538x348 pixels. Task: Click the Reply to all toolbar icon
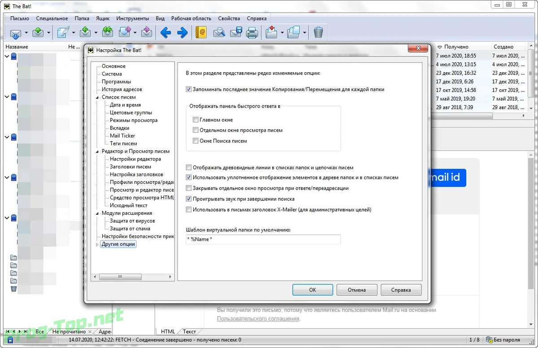[107, 33]
